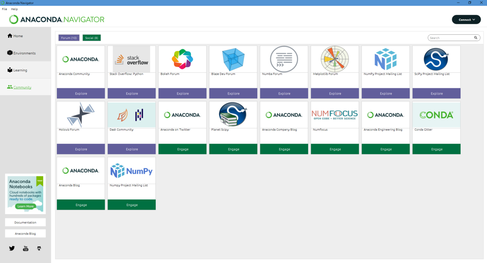Click the Anaconda Community logo
The width and height of the screenshot is (487, 263).
point(81,59)
